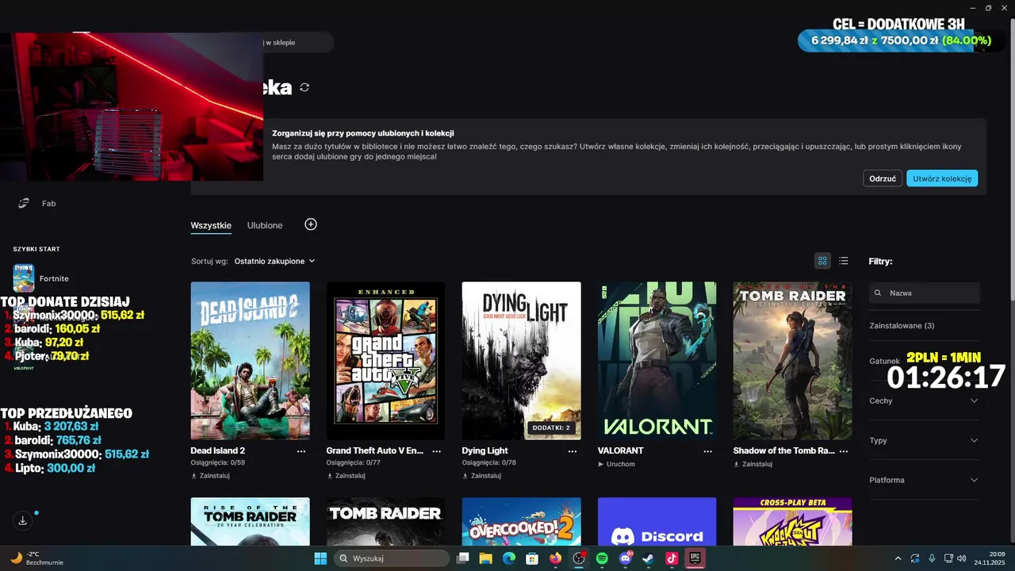Select the 'Wszystkie' tab

tap(211, 225)
